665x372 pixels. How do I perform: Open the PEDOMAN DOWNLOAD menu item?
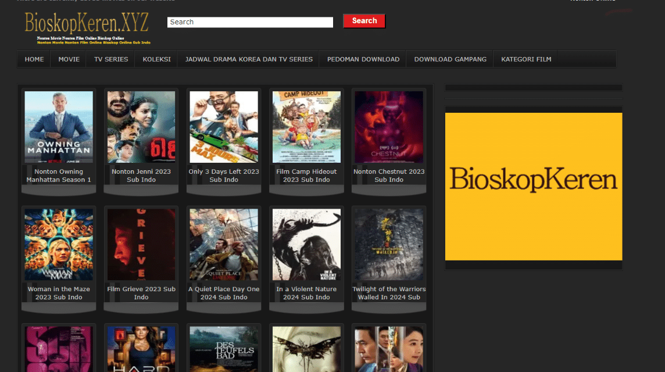(x=363, y=59)
